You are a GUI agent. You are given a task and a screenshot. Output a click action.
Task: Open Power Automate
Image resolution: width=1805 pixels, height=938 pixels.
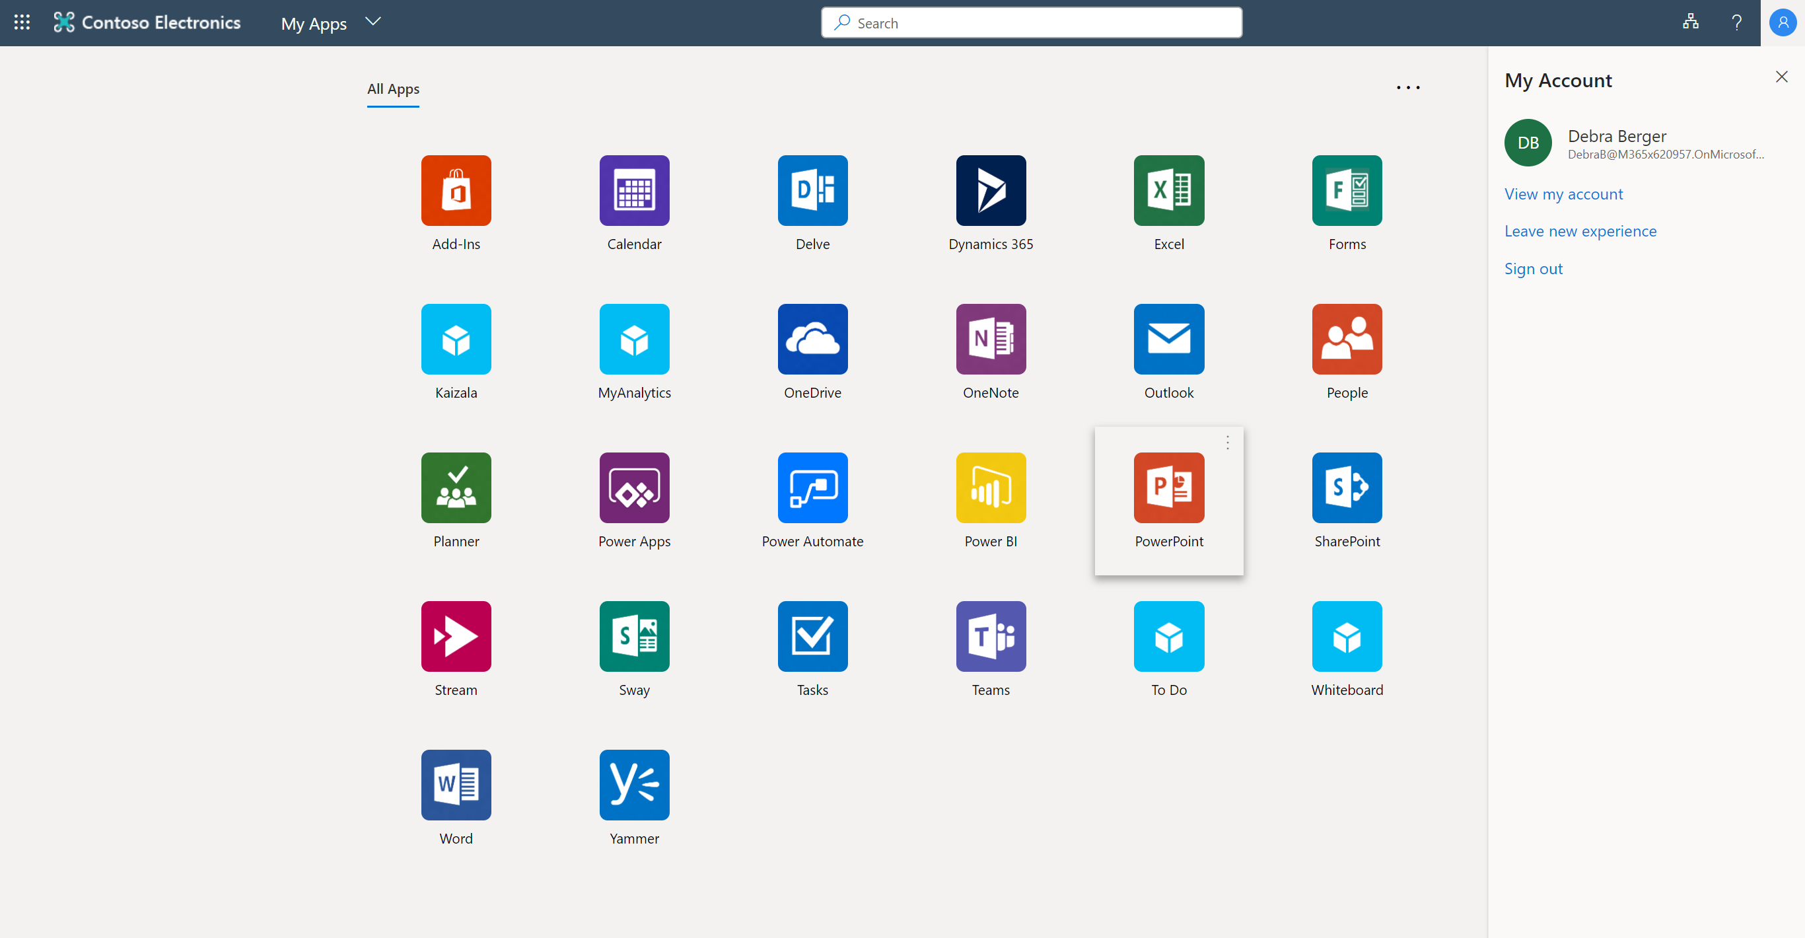point(813,487)
